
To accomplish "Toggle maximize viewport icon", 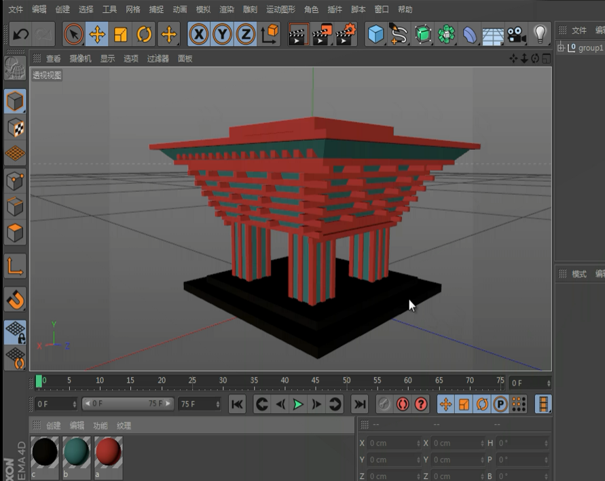I will click(547, 58).
